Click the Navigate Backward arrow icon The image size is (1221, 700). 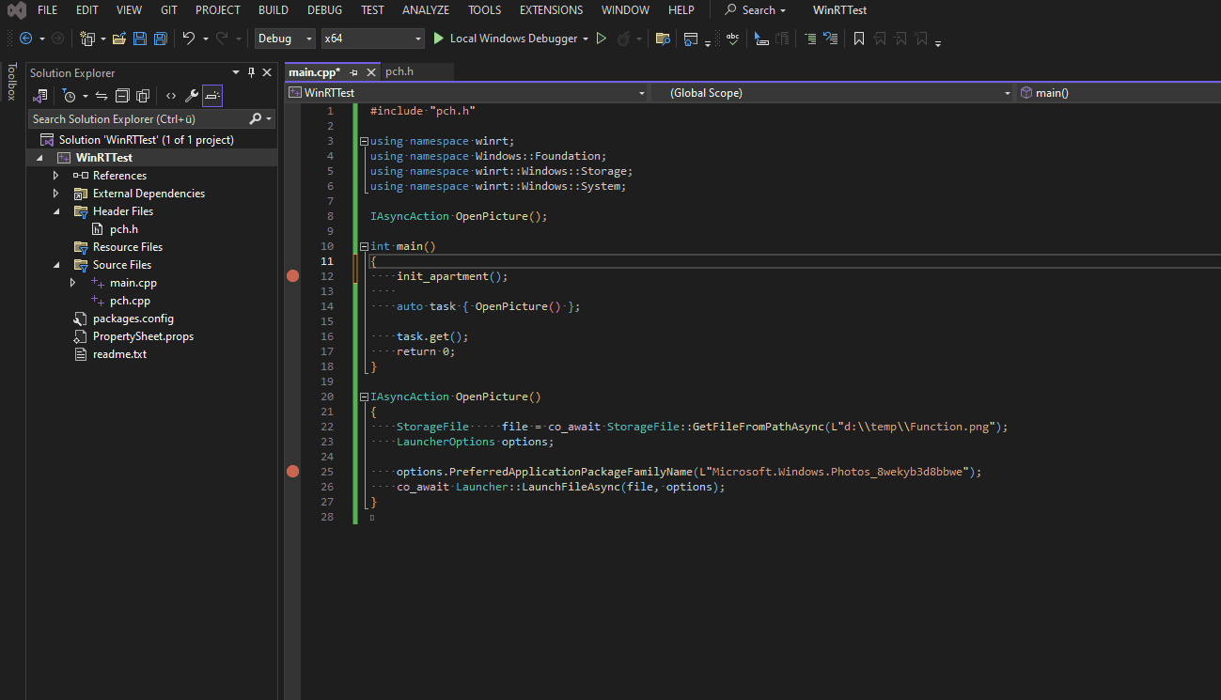(25, 38)
